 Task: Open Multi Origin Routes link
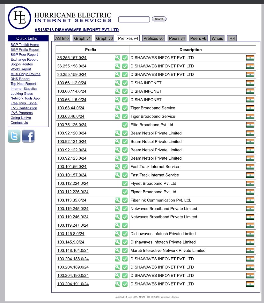(26, 74)
